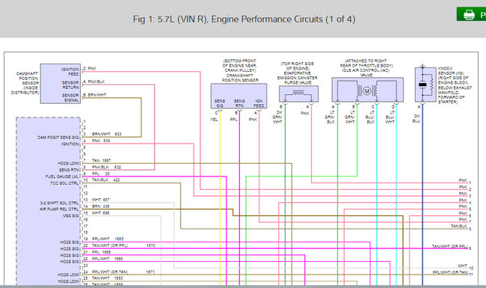This screenshot has height=288, width=486.
Task: Click the 'VSS SIG' pin label
Action: click(x=71, y=216)
